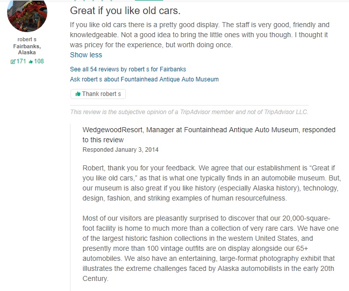Screen dimensions: 349x291
Task: Click the TripAdvisor subjective opinion disclaimer text
Action: (189, 112)
